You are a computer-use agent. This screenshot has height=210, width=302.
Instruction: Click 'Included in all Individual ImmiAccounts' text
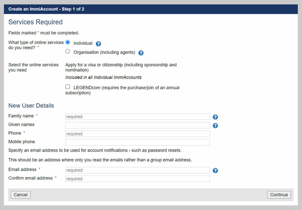pyautogui.click(x=104, y=77)
